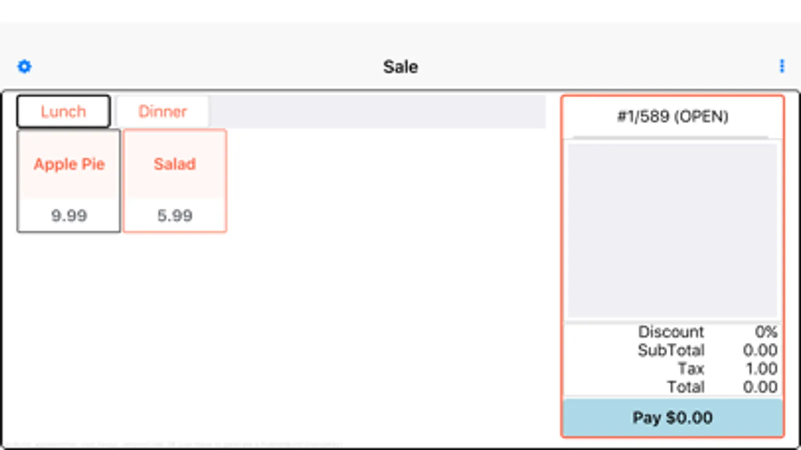The width and height of the screenshot is (801, 450).
Task: Click the 9.99 price on Apple Pie
Action: point(69,216)
